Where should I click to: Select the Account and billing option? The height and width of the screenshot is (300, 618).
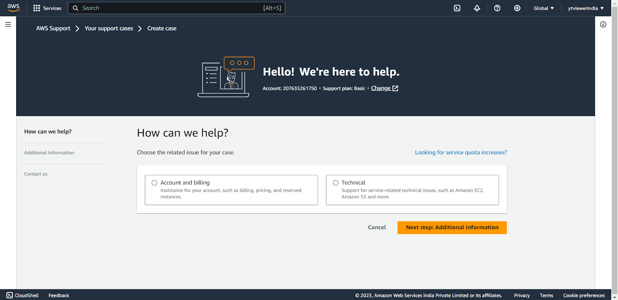click(x=231, y=190)
